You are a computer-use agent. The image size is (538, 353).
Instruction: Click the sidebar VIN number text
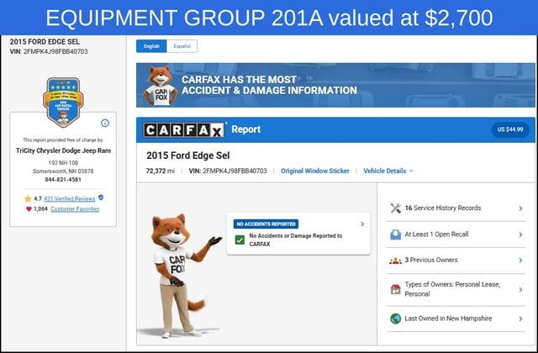click(49, 51)
